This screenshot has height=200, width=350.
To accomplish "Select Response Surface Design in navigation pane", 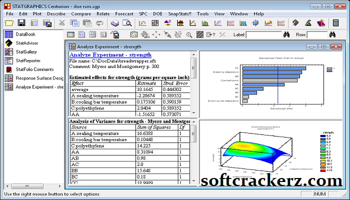I will coord(39,78).
